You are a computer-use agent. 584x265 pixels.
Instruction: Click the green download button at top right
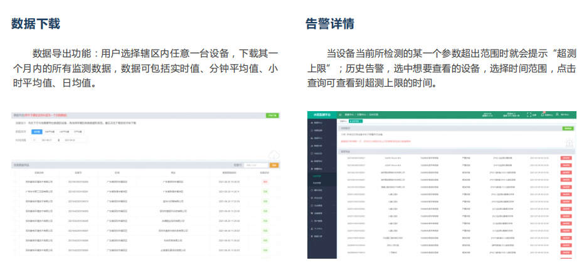(272, 116)
